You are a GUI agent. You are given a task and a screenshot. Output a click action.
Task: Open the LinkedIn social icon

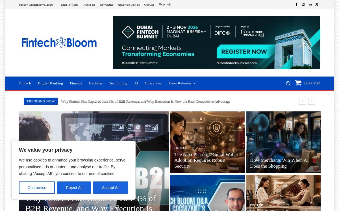click(310, 4)
